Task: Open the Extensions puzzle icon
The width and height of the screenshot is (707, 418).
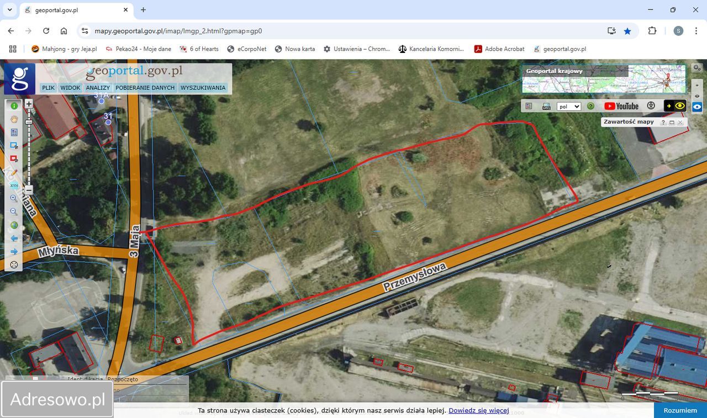Action: [x=652, y=31]
